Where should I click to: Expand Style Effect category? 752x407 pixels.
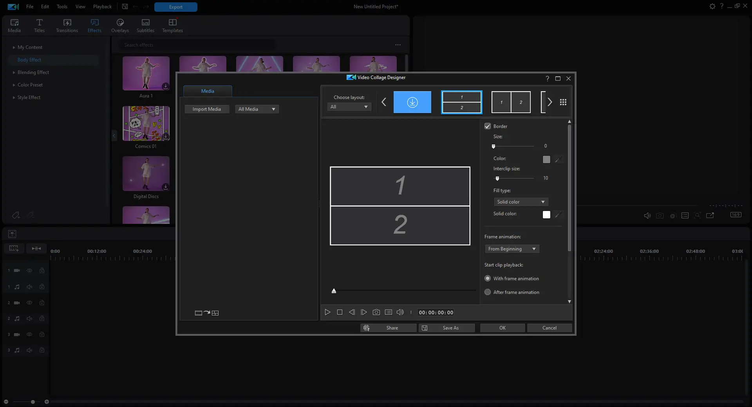pyautogui.click(x=14, y=97)
